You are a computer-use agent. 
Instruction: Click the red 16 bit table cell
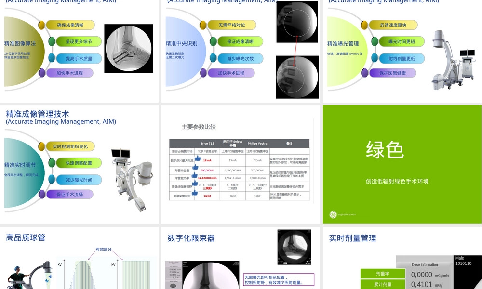(207, 196)
